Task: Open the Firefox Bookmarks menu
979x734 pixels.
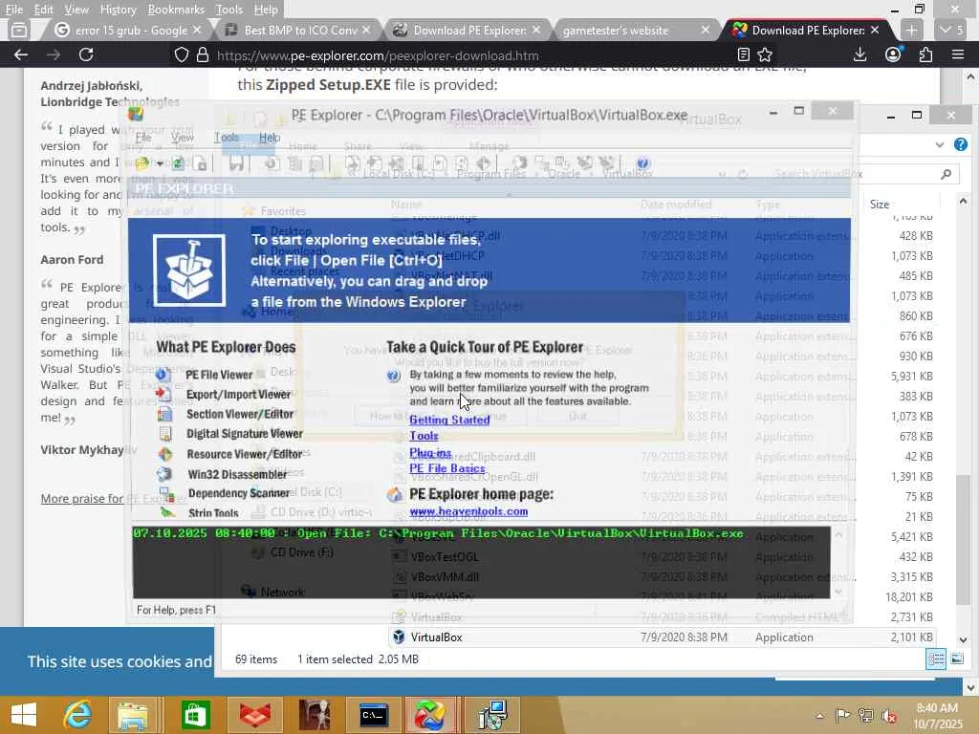Action: pos(176,10)
